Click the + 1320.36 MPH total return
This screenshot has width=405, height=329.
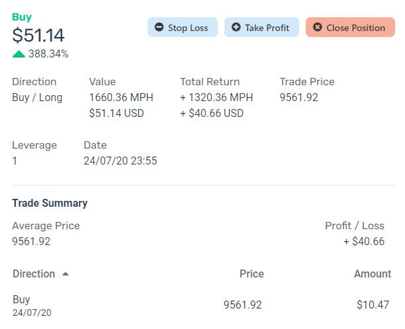216,98
